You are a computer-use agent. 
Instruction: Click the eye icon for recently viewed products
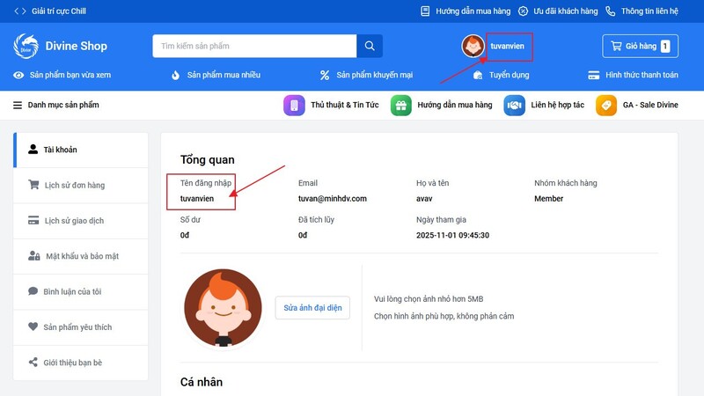click(x=18, y=75)
